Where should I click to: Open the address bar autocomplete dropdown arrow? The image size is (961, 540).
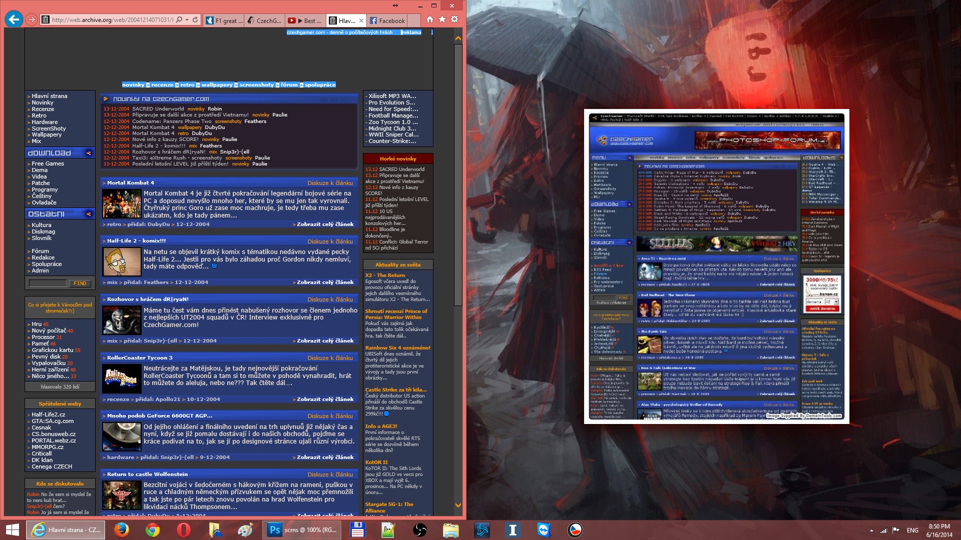pyautogui.click(x=187, y=20)
